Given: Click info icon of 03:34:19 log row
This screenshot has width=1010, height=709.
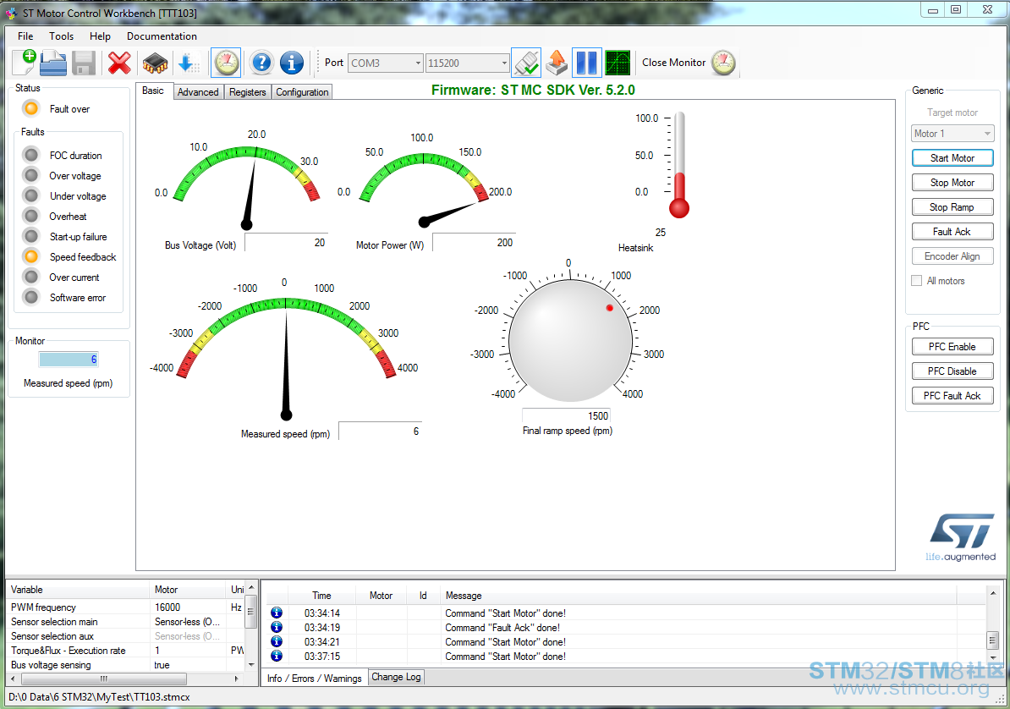Looking at the screenshot, I should pos(277,626).
